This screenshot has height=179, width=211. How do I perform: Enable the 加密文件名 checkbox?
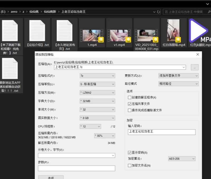pyautogui.click(x=130, y=166)
